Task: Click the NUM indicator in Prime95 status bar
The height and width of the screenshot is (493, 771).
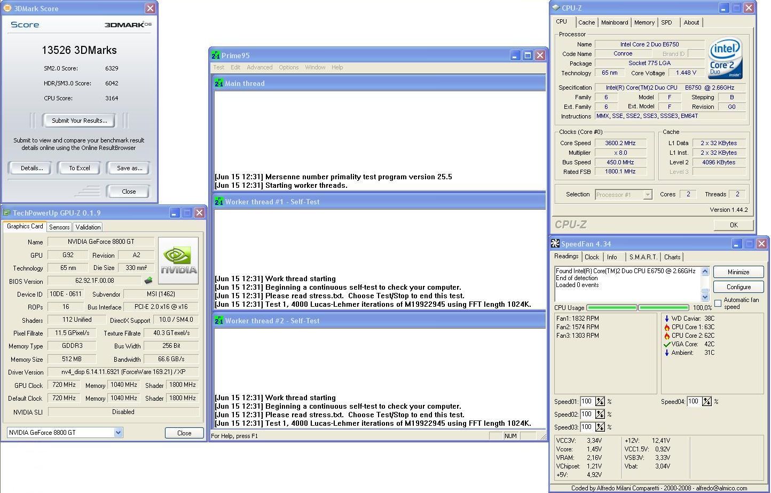Action: [x=511, y=436]
